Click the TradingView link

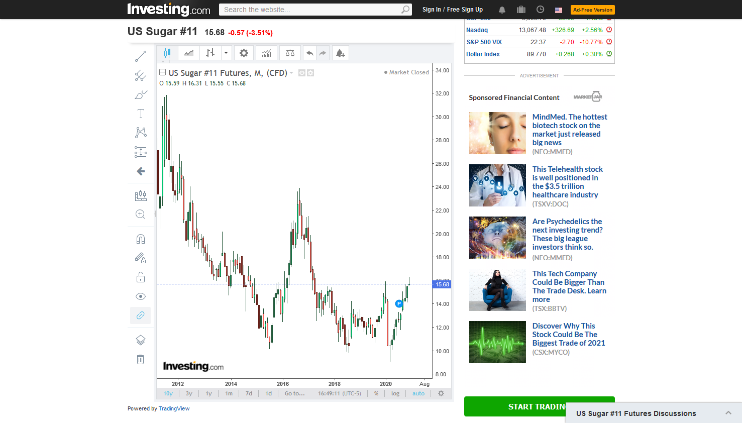(174, 408)
